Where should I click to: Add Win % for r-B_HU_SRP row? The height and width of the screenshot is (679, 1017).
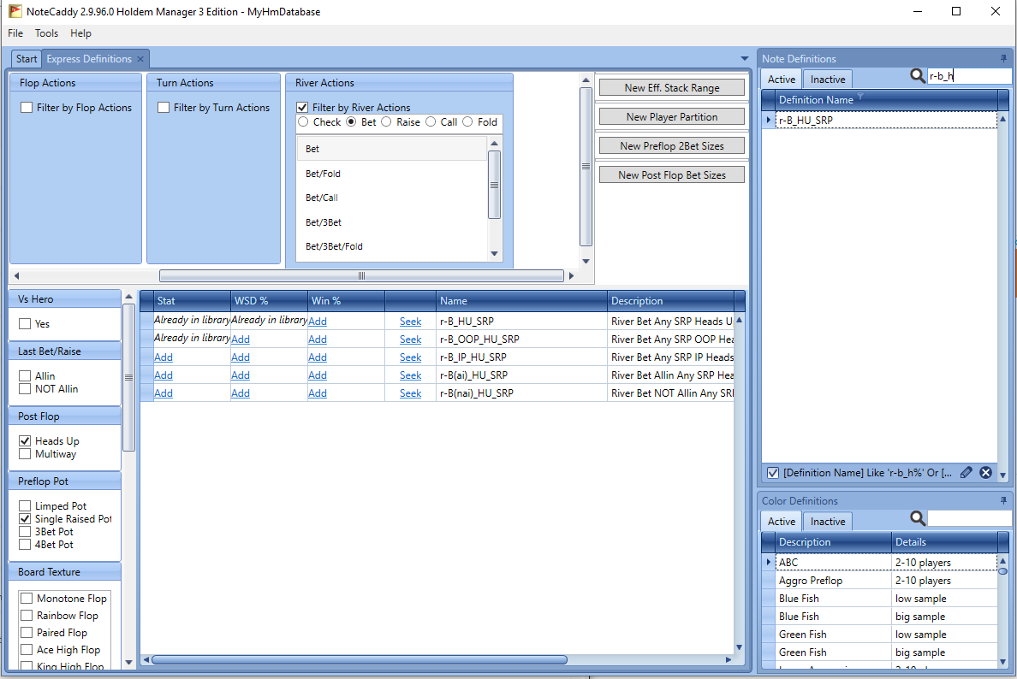point(317,321)
